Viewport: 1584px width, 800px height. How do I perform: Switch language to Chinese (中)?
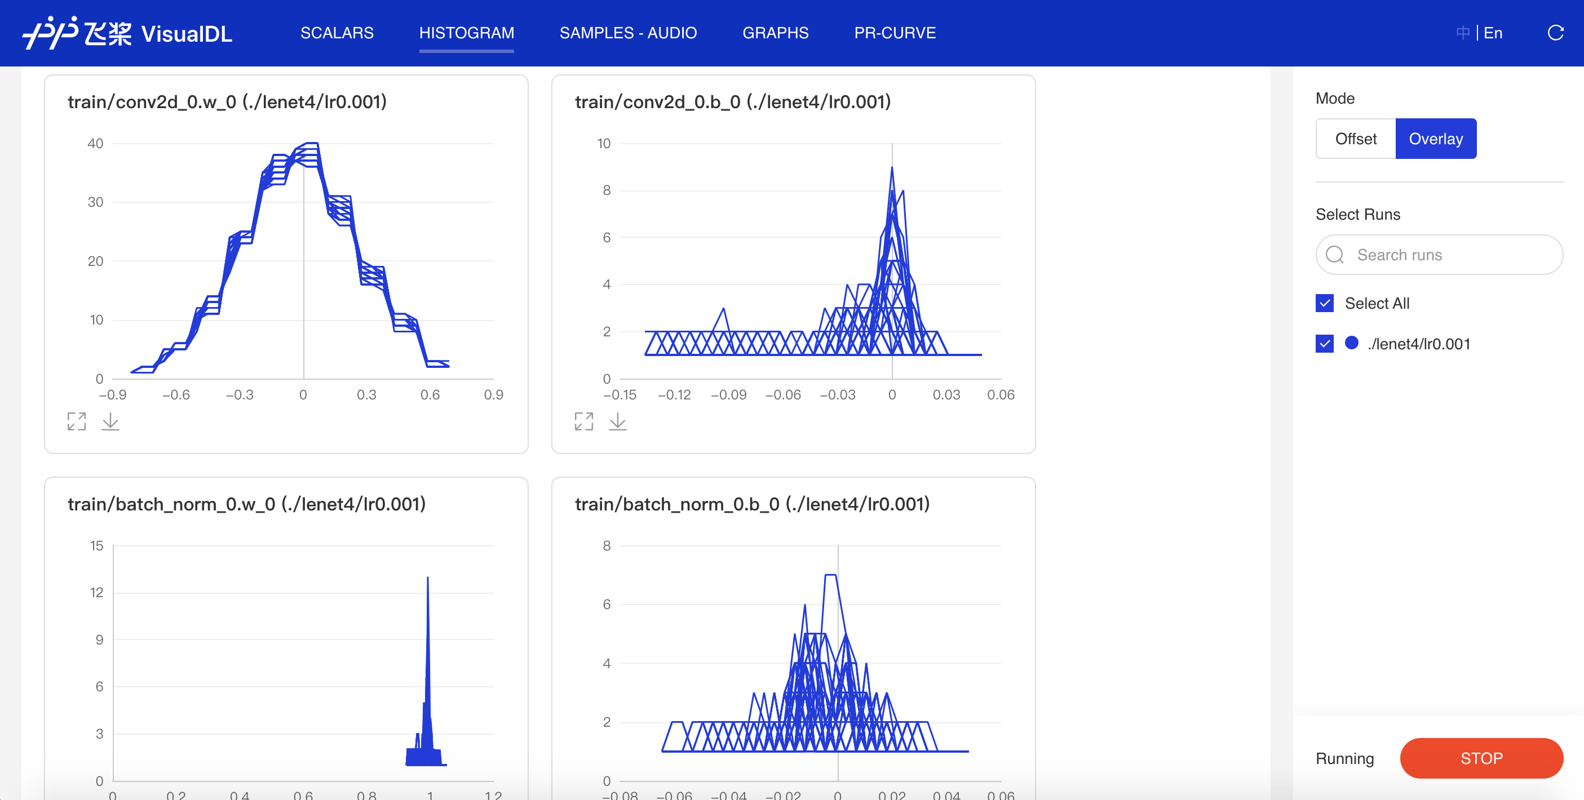tap(1463, 33)
